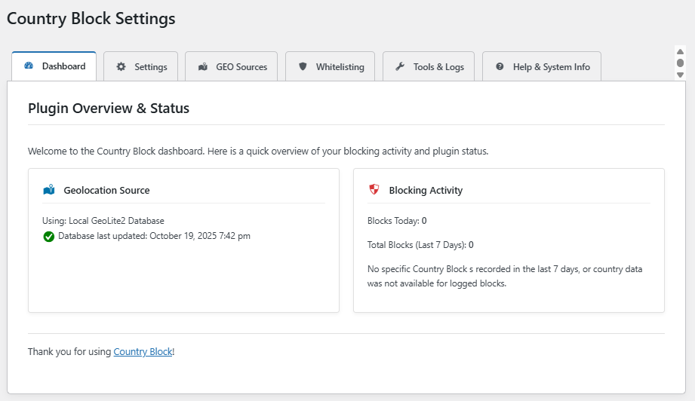Select the Help & System Info tab
695x401 pixels.
(542, 67)
